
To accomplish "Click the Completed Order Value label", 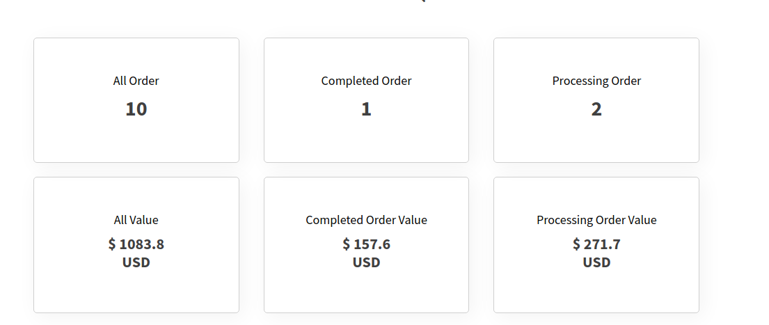I will 366,220.
